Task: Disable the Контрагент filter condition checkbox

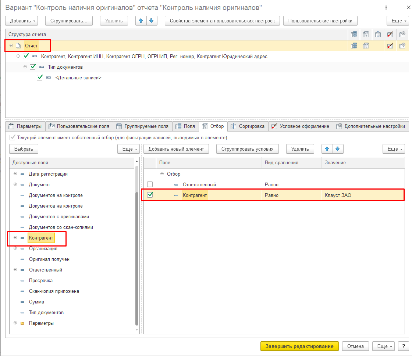Action: tap(150, 195)
